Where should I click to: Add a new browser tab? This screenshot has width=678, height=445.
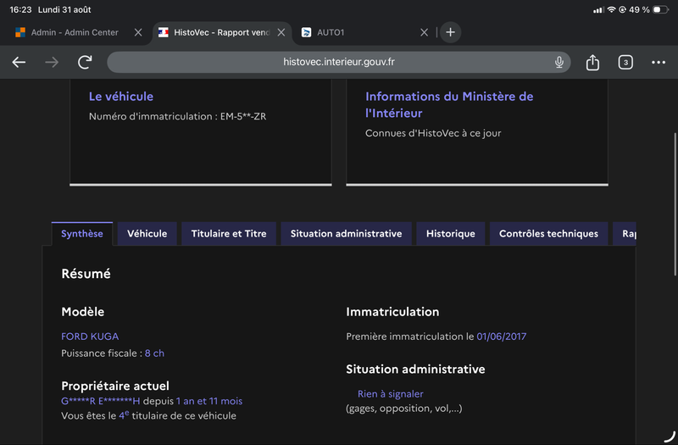450,32
